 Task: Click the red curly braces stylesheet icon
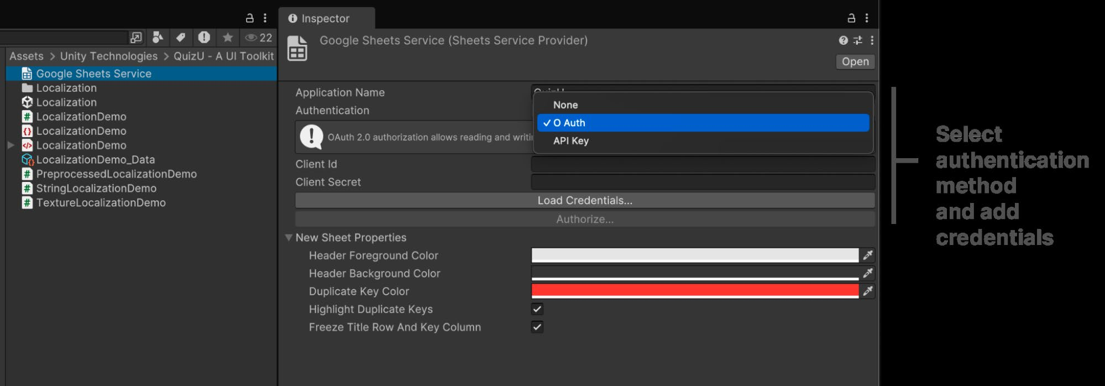pos(27,131)
